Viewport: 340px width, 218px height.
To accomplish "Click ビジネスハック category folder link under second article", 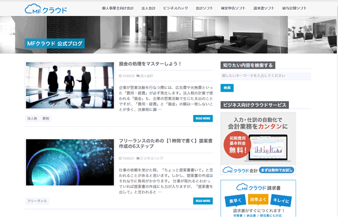I will tap(152, 159).
